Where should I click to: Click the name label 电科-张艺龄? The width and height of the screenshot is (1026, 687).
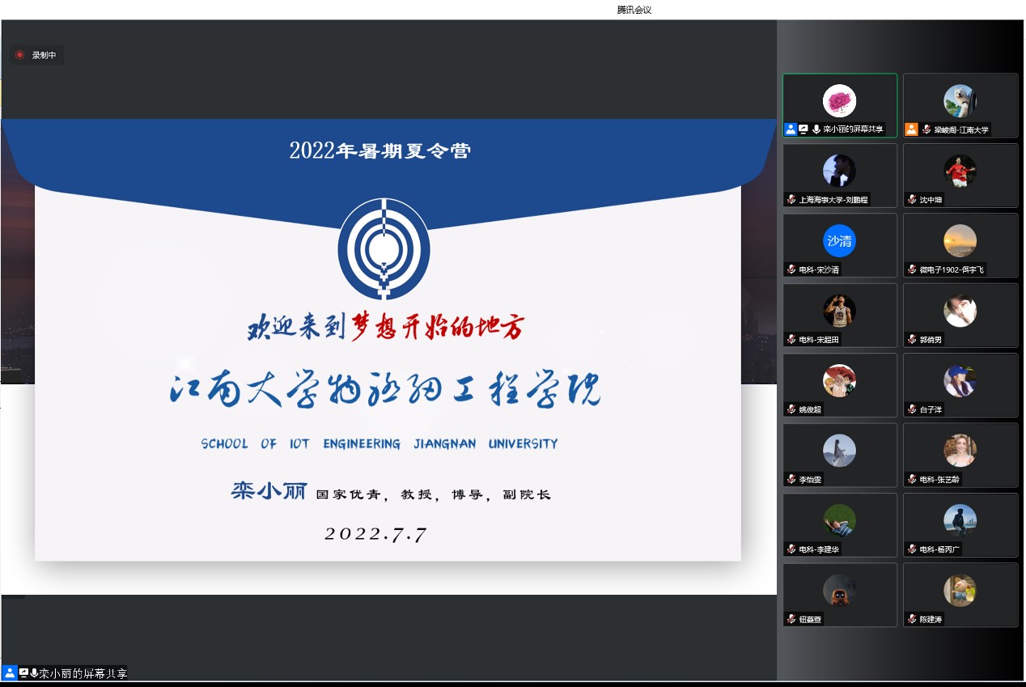[x=939, y=479]
